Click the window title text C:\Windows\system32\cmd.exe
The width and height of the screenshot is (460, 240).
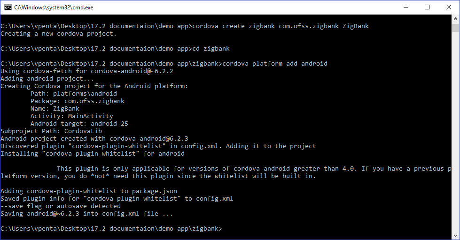(54, 7)
